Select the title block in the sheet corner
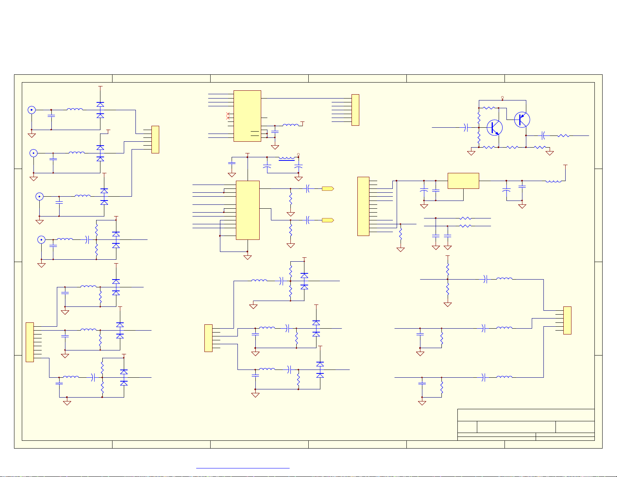The image size is (617, 477). tap(526, 425)
